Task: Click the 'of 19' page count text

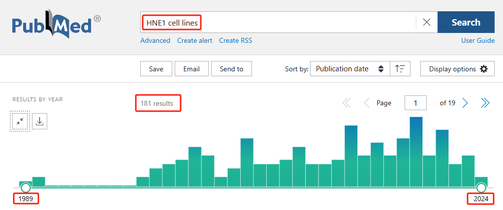Action: pyautogui.click(x=447, y=103)
